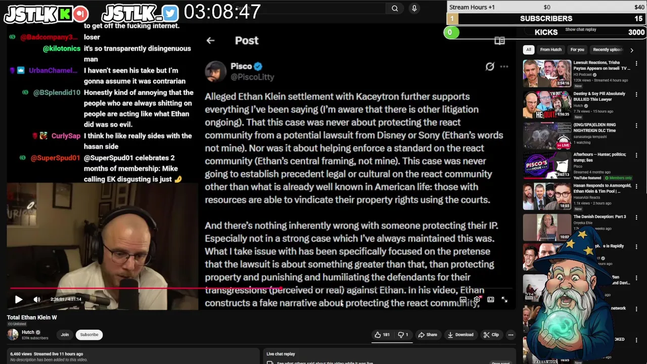
Task: Click the Pisco display name in post
Action: pyautogui.click(x=241, y=66)
